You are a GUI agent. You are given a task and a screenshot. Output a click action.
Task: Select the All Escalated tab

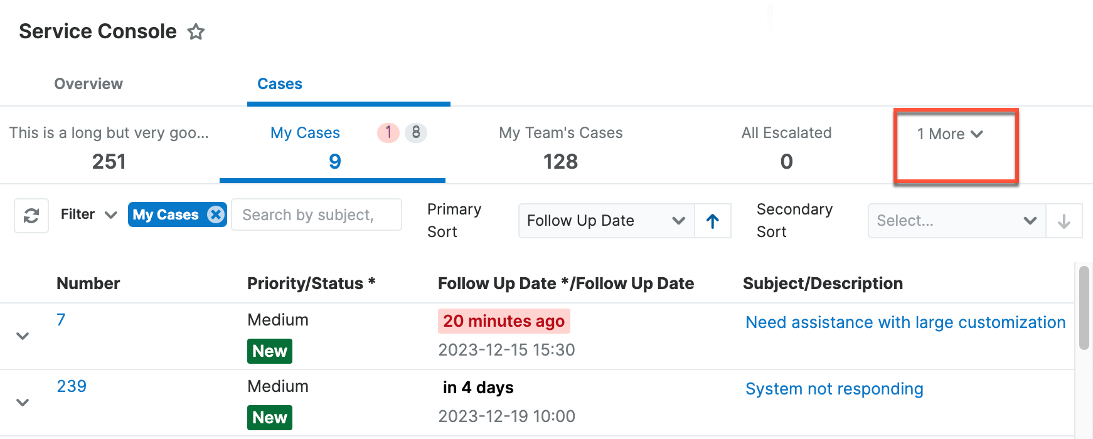tap(786, 147)
